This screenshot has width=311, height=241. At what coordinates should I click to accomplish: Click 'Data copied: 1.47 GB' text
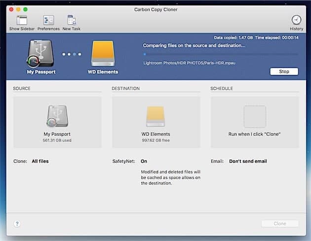click(x=233, y=37)
